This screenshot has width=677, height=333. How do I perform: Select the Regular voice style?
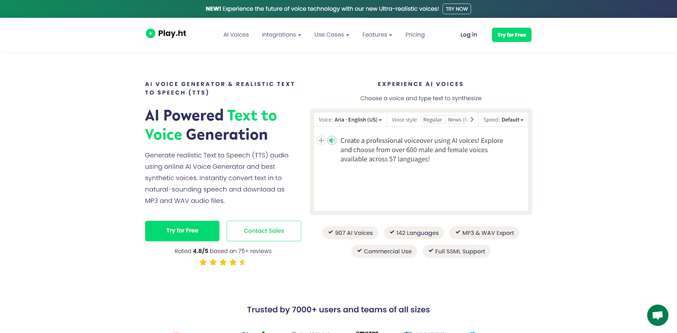click(x=432, y=120)
